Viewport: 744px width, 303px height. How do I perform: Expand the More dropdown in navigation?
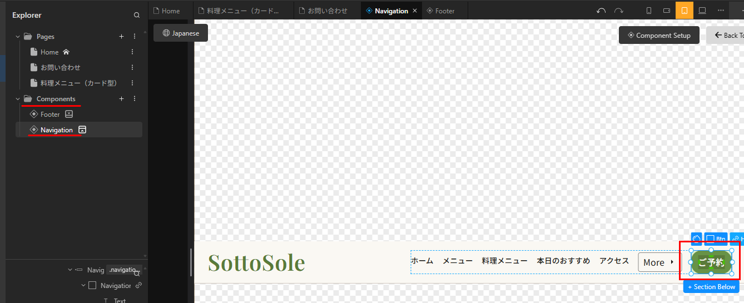(659, 262)
